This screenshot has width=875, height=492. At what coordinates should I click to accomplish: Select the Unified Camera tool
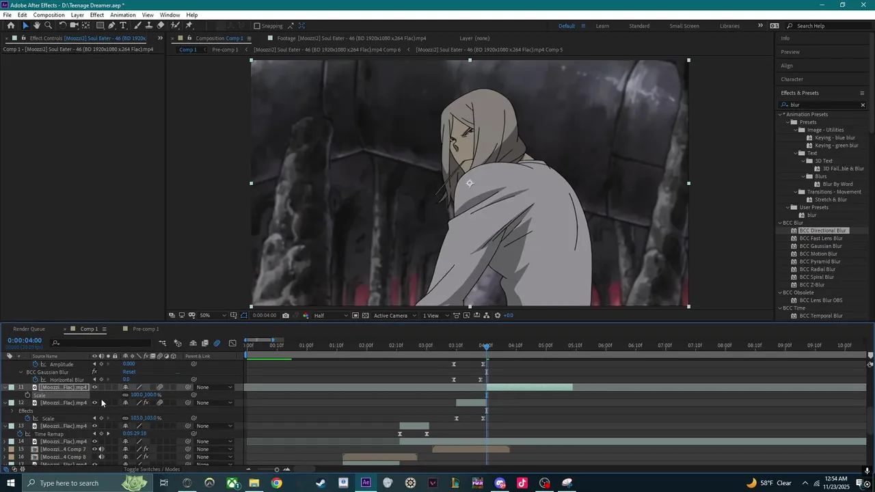click(74, 25)
